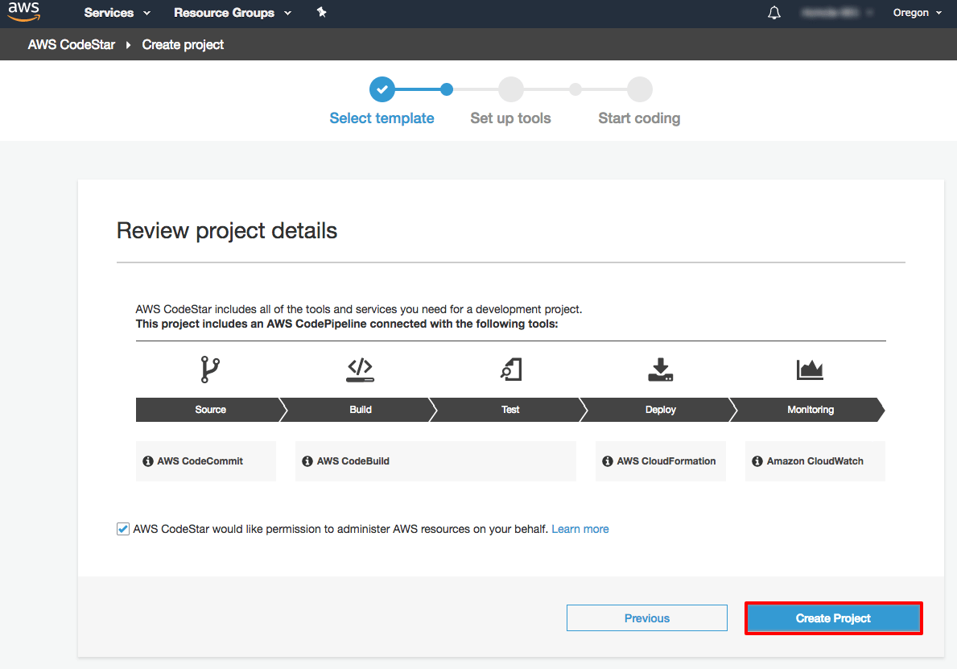The image size is (957, 669).
Task: Toggle the CodeStar permission checkbox
Action: (x=122, y=529)
